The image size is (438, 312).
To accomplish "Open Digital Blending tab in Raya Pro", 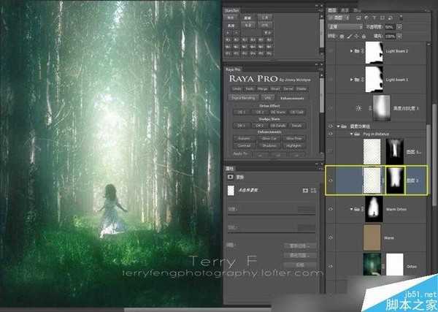I will pyautogui.click(x=243, y=98).
